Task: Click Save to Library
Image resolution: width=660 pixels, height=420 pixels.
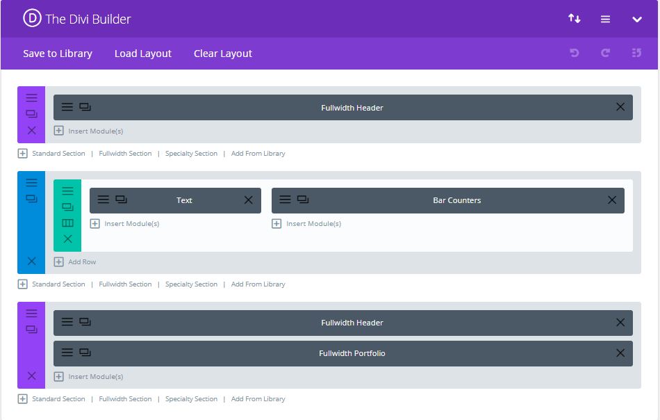Action: 58,54
